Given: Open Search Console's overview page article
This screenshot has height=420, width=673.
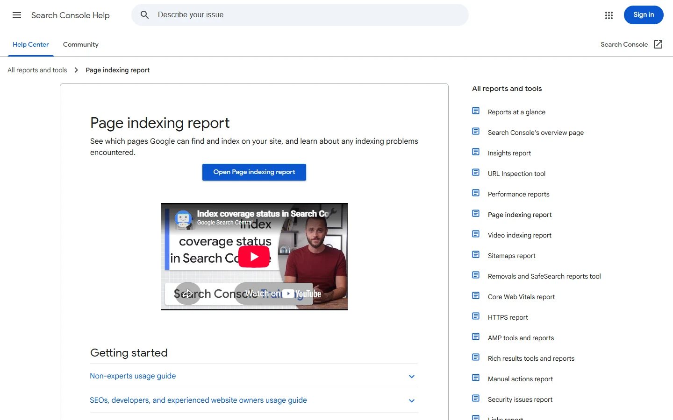Looking at the screenshot, I should point(536,133).
